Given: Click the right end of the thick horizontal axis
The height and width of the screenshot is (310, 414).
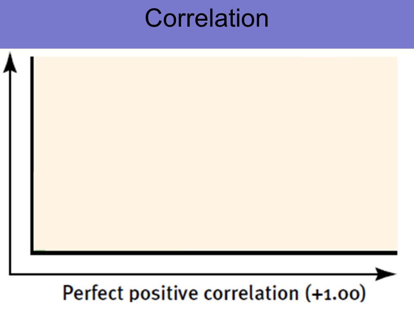Looking at the screenshot, I should click(x=395, y=253).
